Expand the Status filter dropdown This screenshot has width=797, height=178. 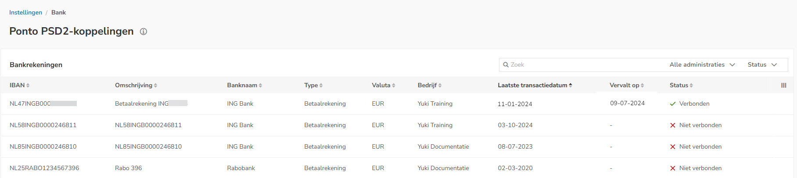pos(762,65)
